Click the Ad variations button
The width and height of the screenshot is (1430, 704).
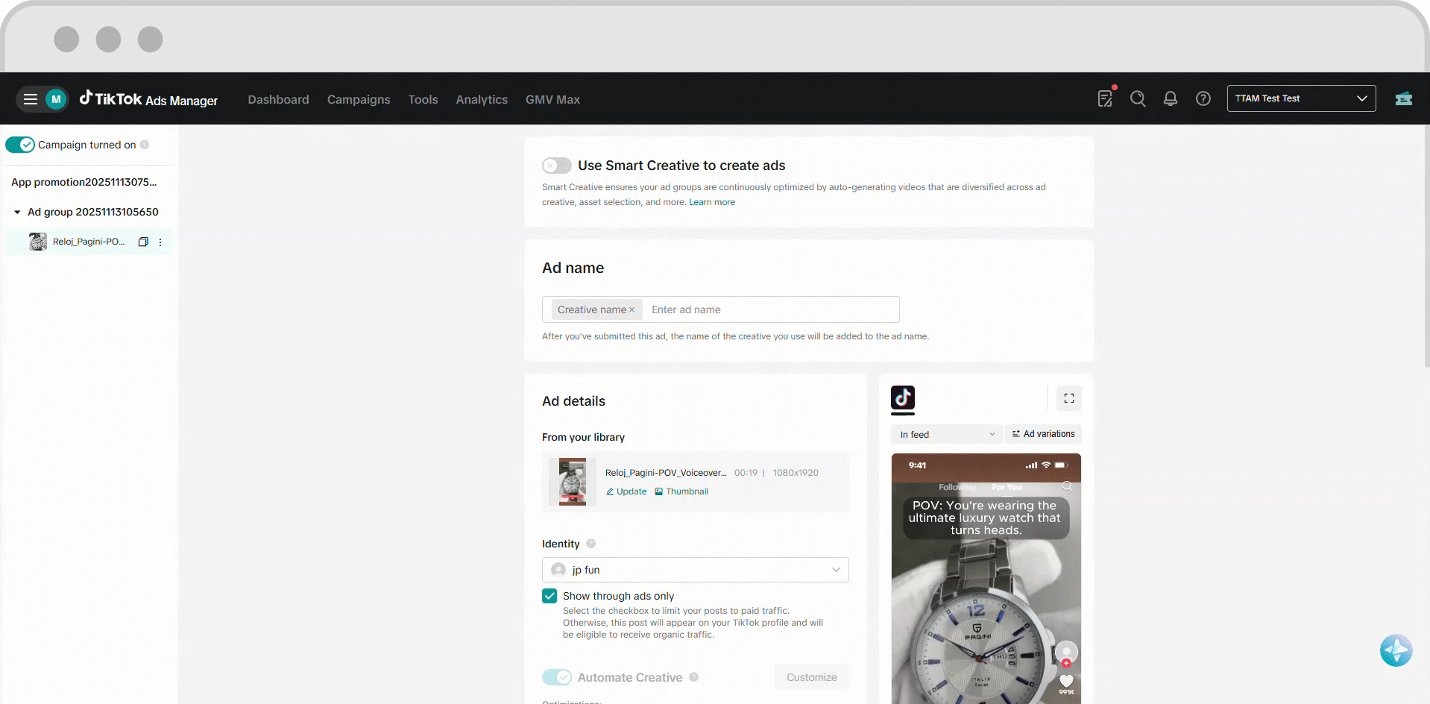click(x=1043, y=434)
